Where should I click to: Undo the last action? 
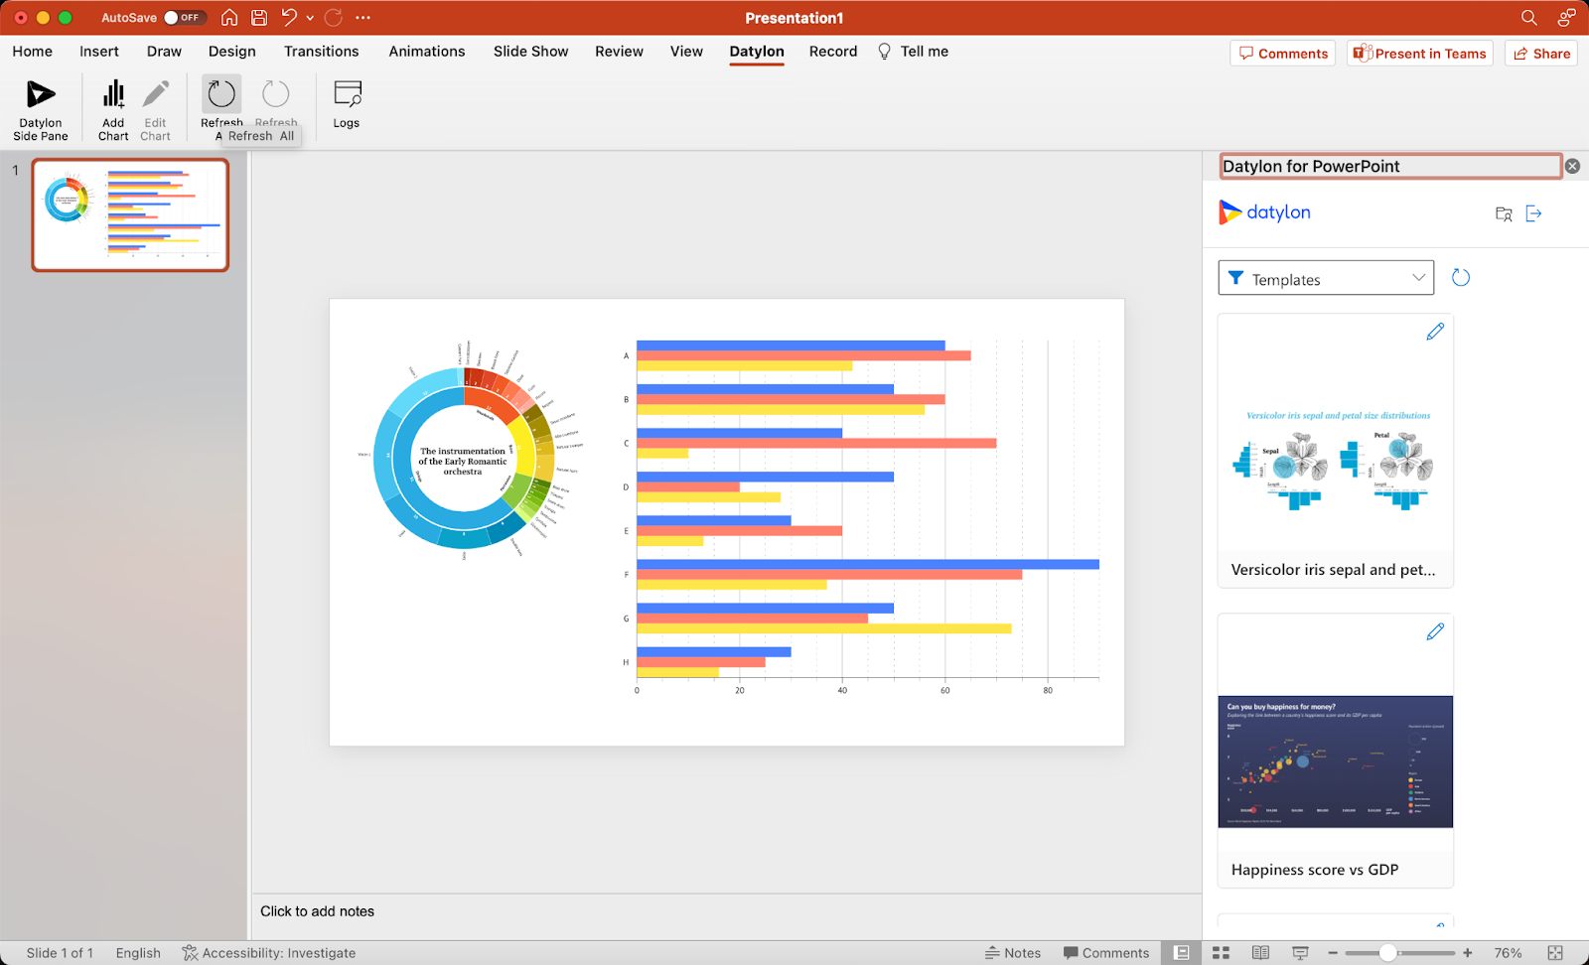coord(289,17)
